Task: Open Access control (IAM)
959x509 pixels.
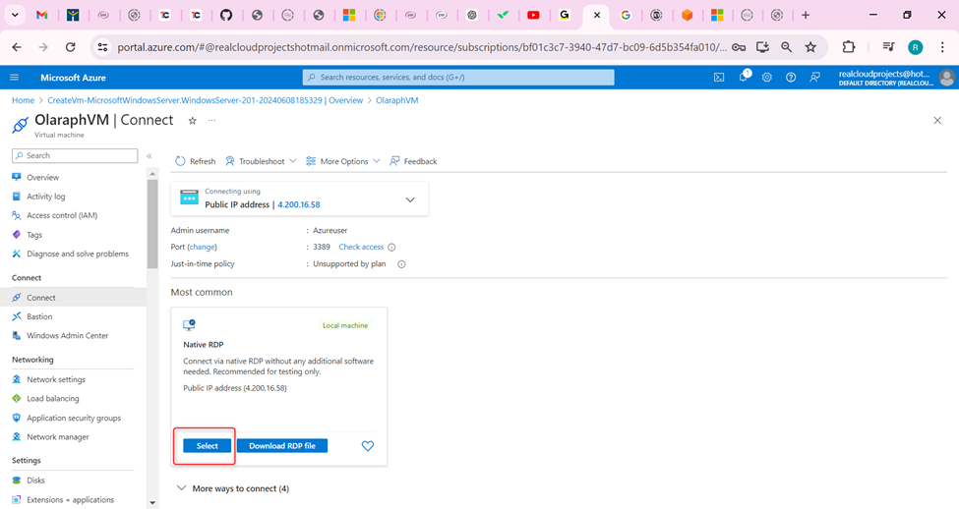Action: point(62,216)
